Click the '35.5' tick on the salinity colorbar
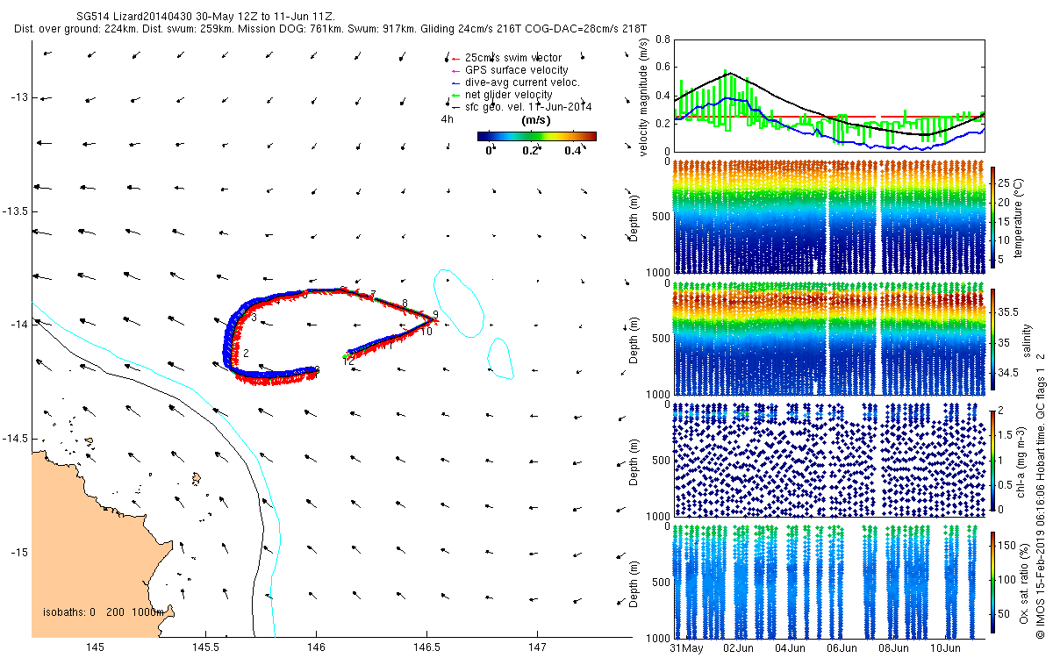 click(x=1008, y=311)
